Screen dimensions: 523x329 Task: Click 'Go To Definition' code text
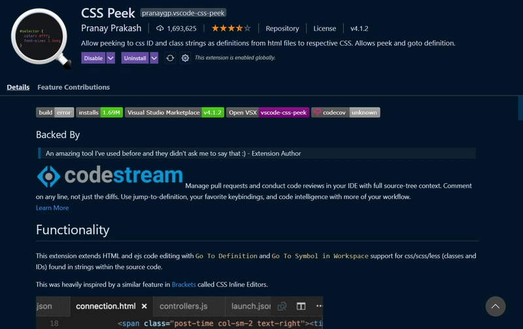tap(226, 256)
